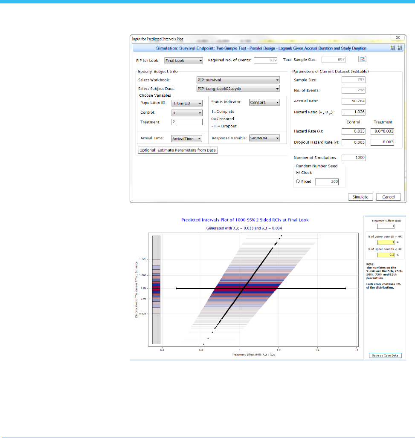415x438 pixels.
Task: Click the Simulate button
Action: (x=360, y=197)
